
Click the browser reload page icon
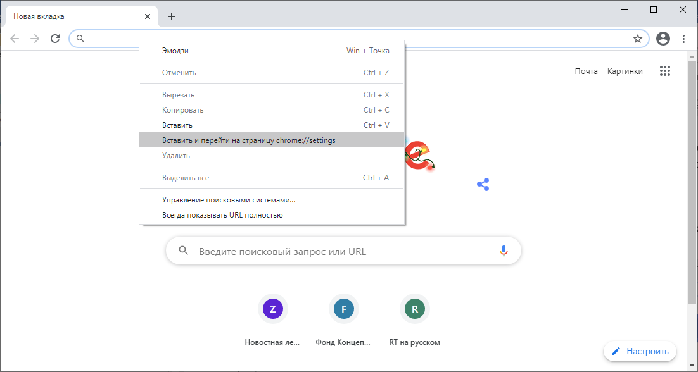coord(55,39)
